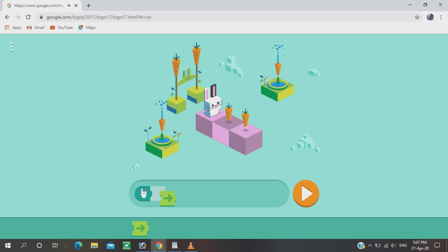Open the Gmail bookmark
The width and height of the screenshot is (448, 252).
click(x=36, y=28)
